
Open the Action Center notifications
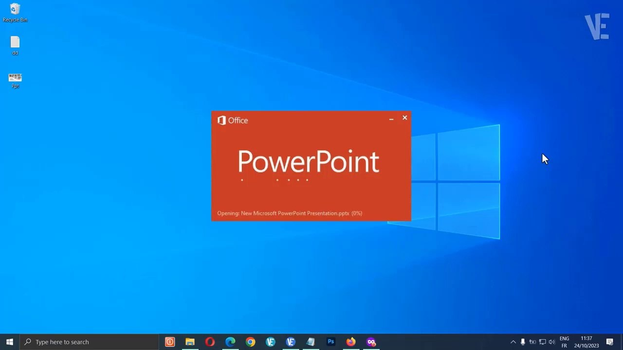point(609,342)
